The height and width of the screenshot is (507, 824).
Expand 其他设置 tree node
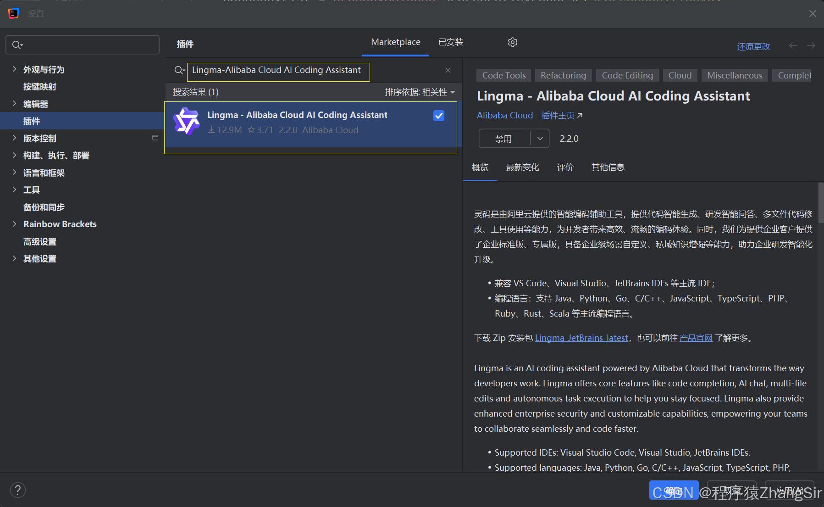14,258
